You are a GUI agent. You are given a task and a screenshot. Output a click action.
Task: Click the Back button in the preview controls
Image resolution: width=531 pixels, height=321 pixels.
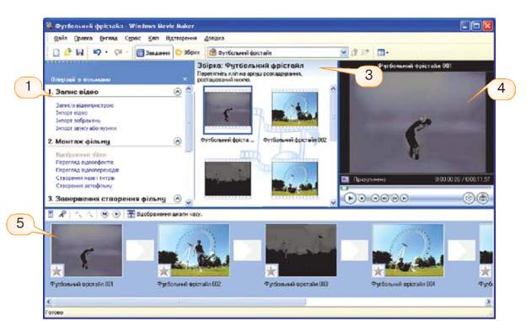point(375,198)
